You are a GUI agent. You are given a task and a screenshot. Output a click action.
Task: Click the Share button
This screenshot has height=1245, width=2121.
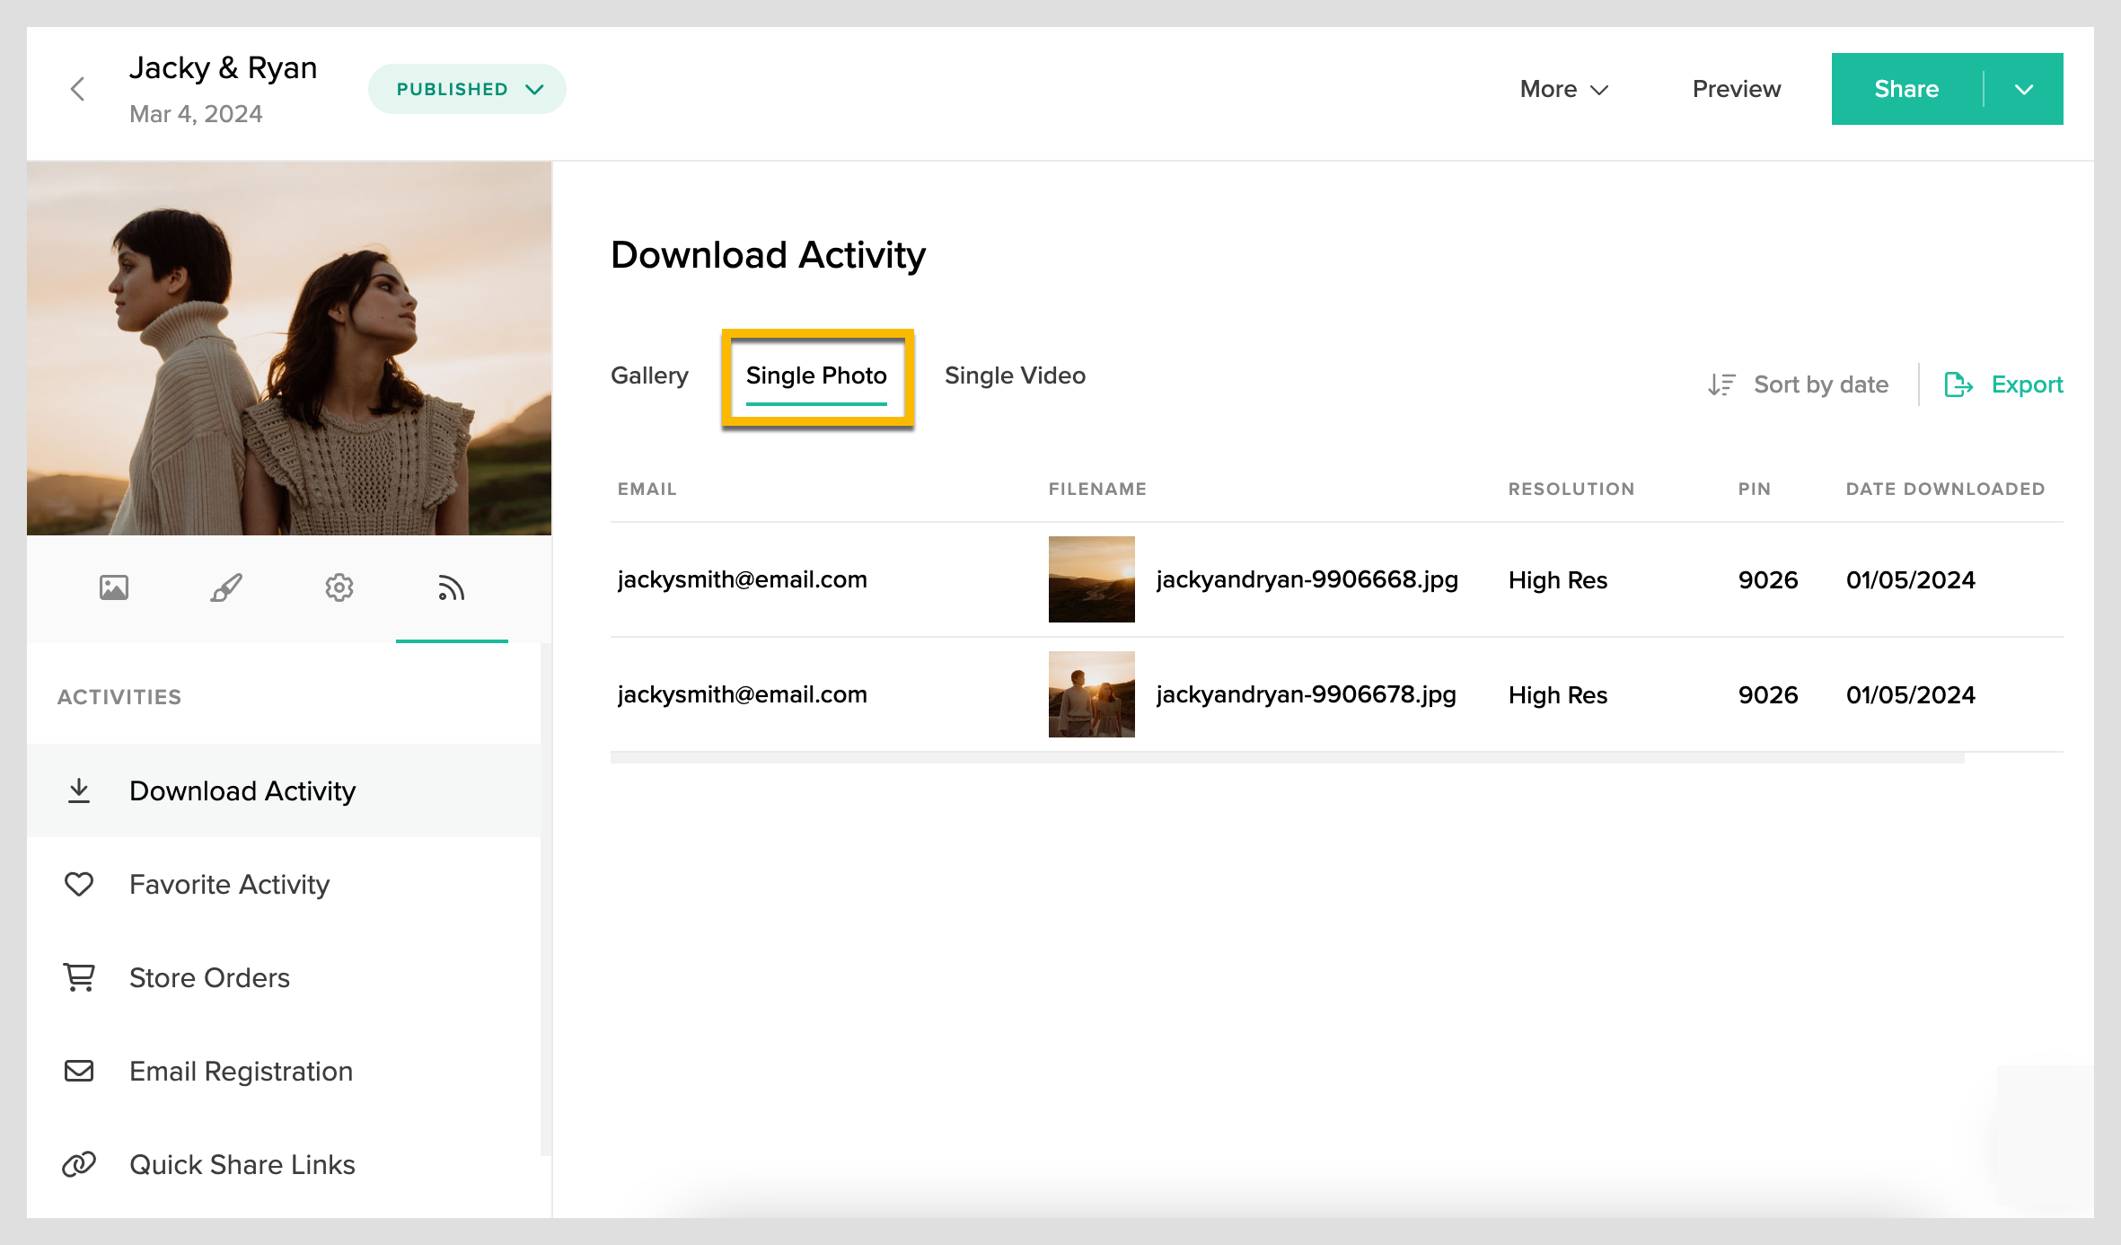[x=1906, y=89]
